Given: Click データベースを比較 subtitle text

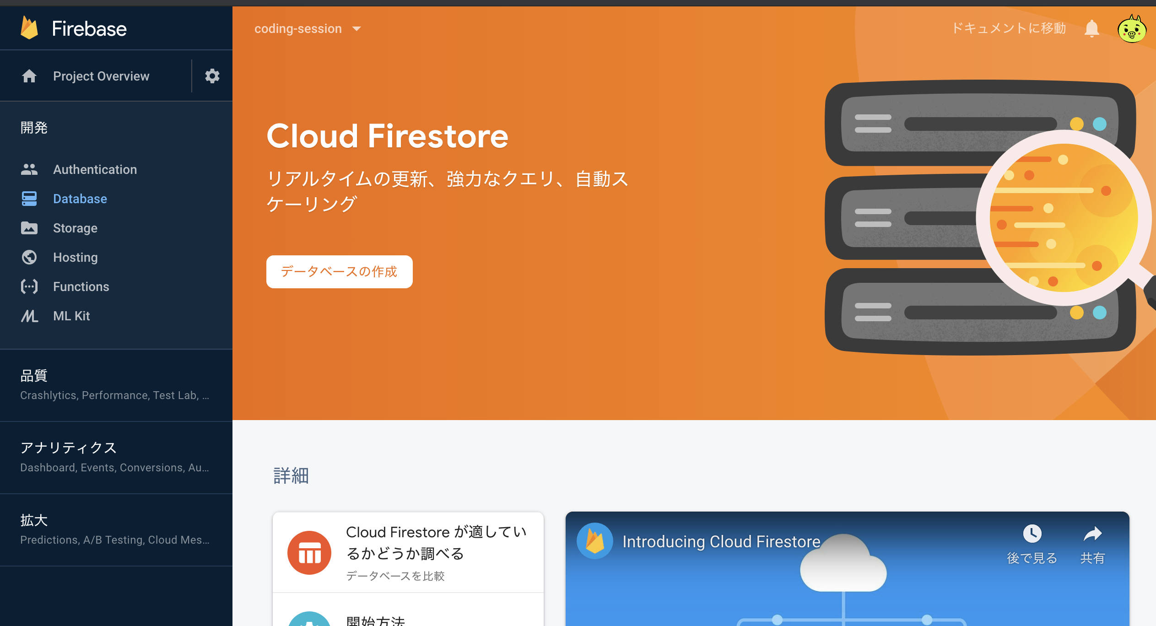Looking at the screenshot, I should (395, 576).
